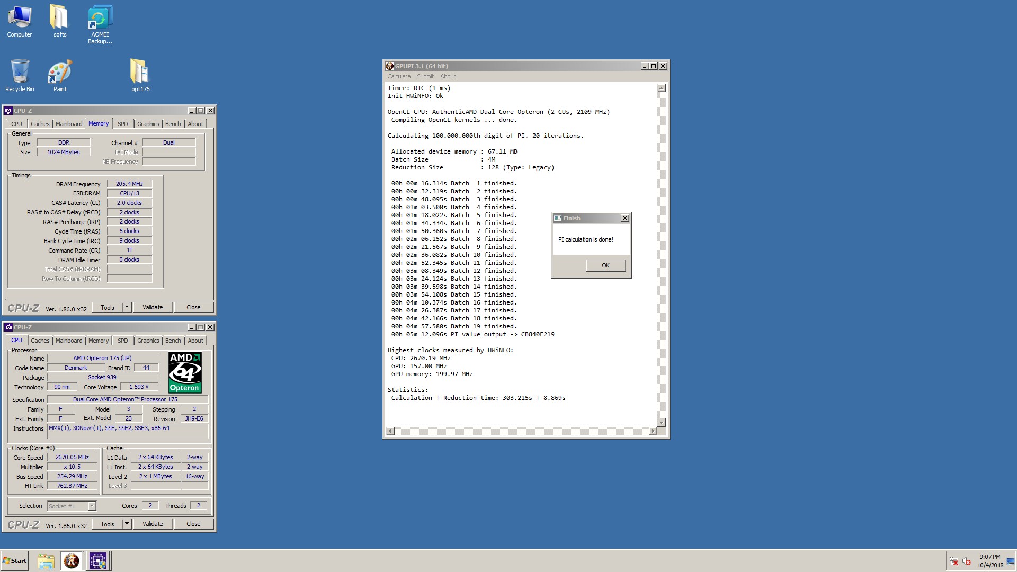Open the About menu in GPUPI
Screen dimensions: 1017x572
tap(448, 76)
